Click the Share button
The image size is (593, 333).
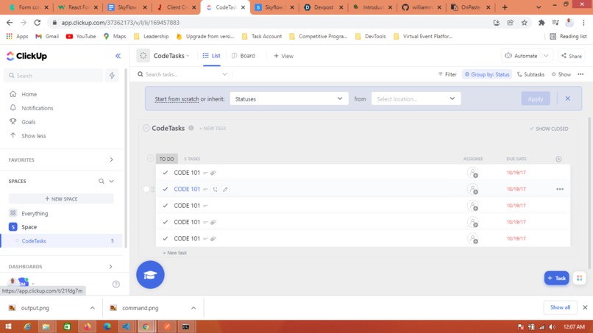[x=572, y=56]
